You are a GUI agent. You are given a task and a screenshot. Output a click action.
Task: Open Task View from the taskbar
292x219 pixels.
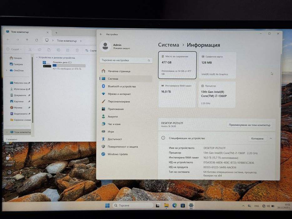[x=158, y=206]
